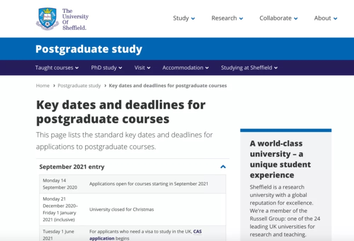Open the Accommodation submenu
The width and height of the screenshot is (354, 241).
pyautogui.click(x=185, y=68)
